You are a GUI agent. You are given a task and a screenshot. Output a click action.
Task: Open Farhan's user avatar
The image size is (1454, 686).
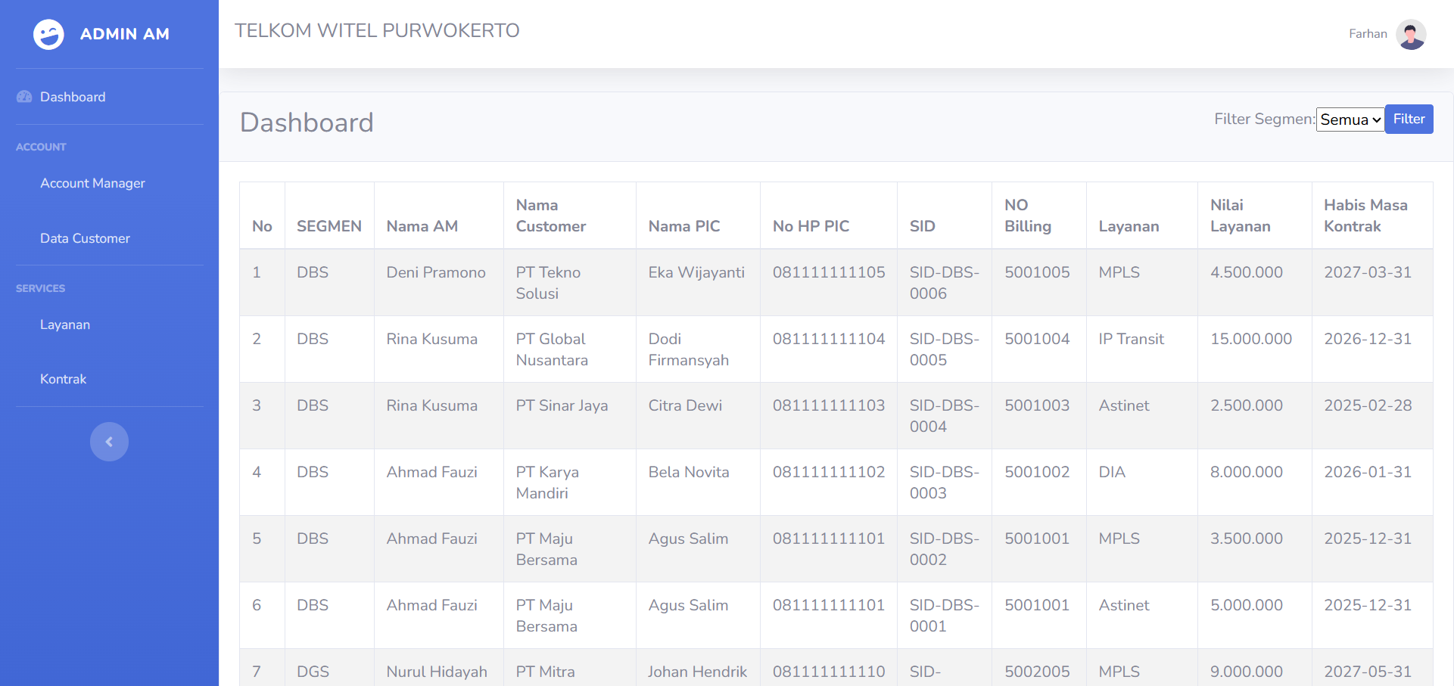tap(1411, 34)
